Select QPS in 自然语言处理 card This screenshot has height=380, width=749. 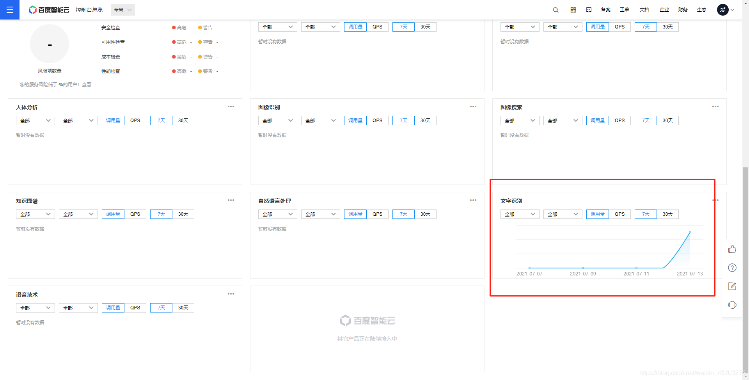378,214
